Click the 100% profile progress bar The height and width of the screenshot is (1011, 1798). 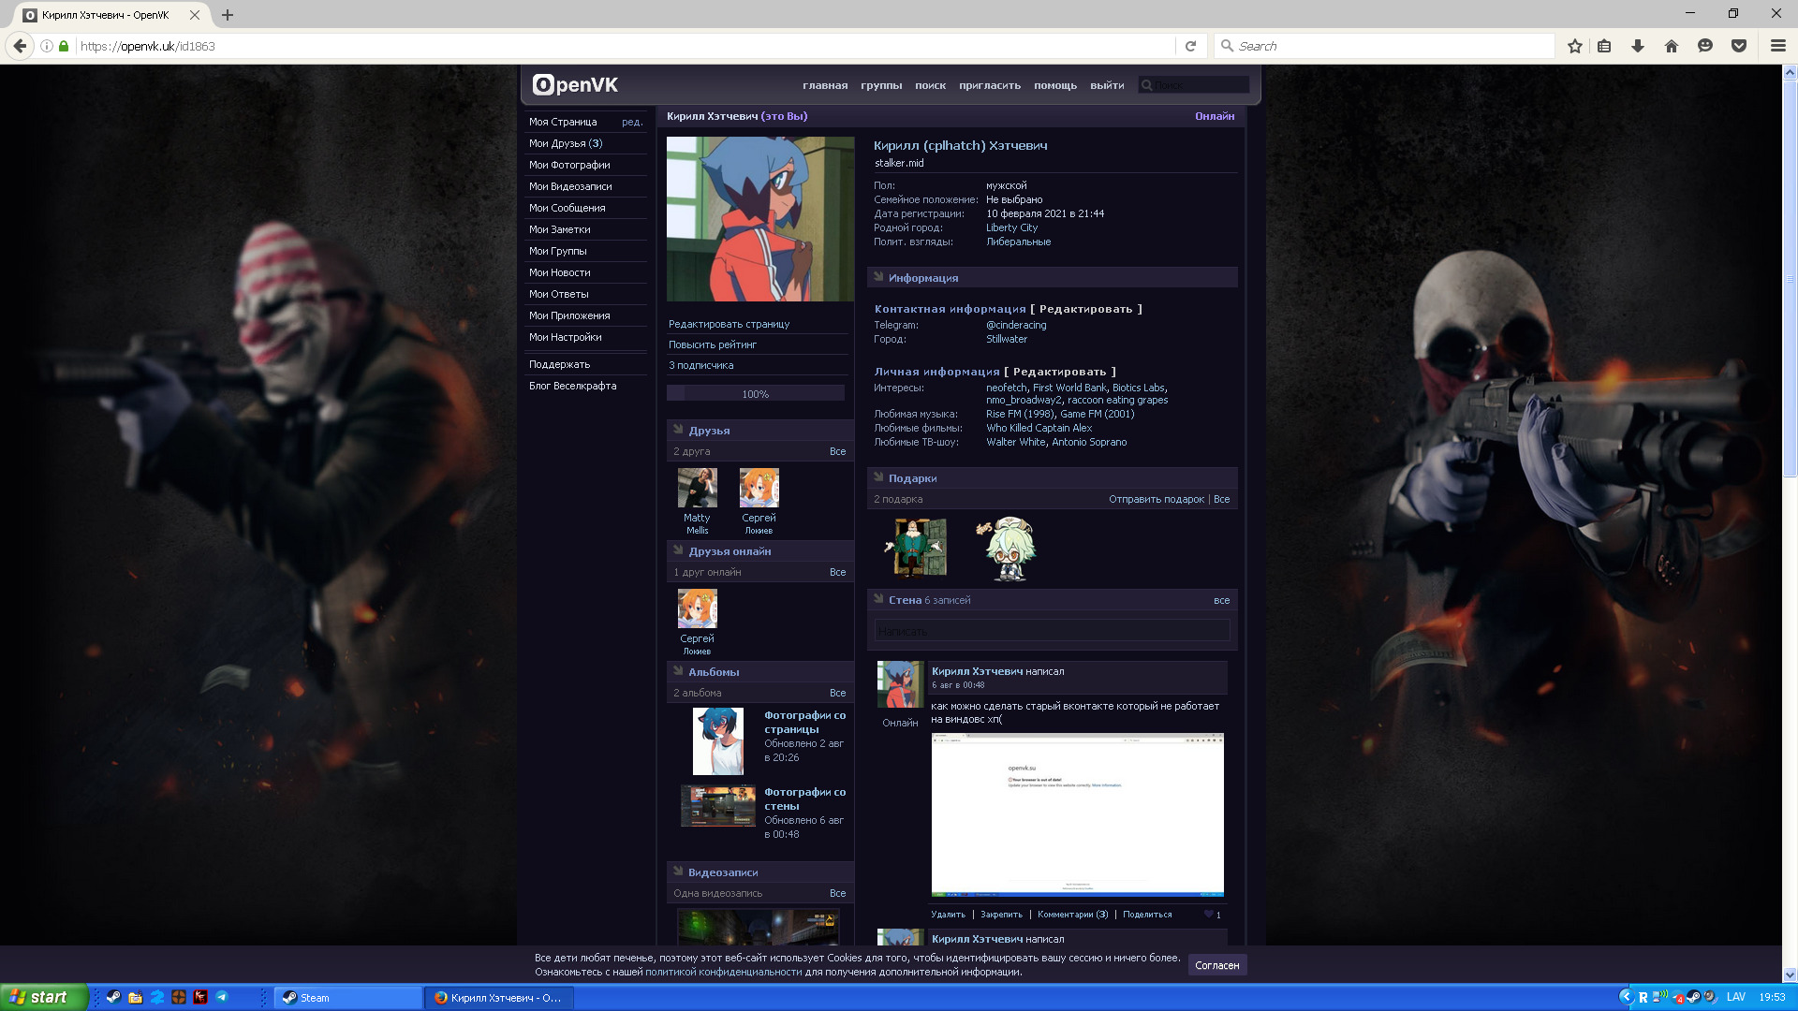pyautogui.click(x=755, y=394)
